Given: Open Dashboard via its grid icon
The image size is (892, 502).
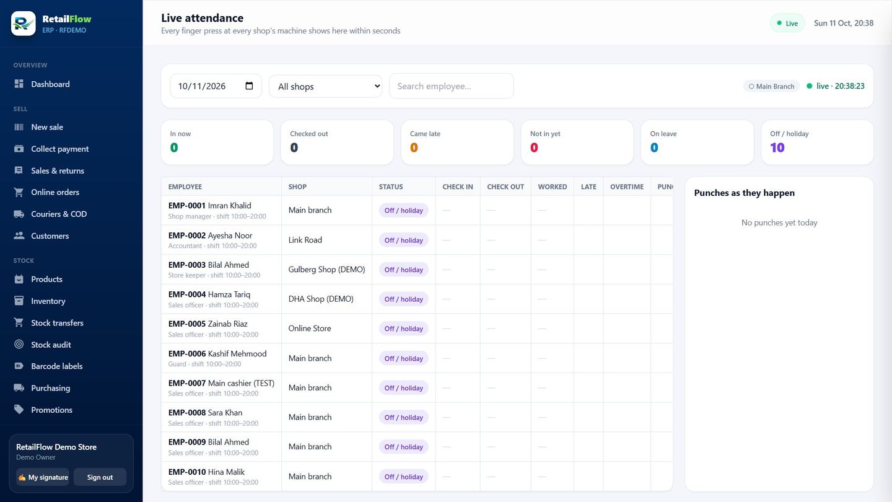Looking at the screenshot, I should [19, 84].
